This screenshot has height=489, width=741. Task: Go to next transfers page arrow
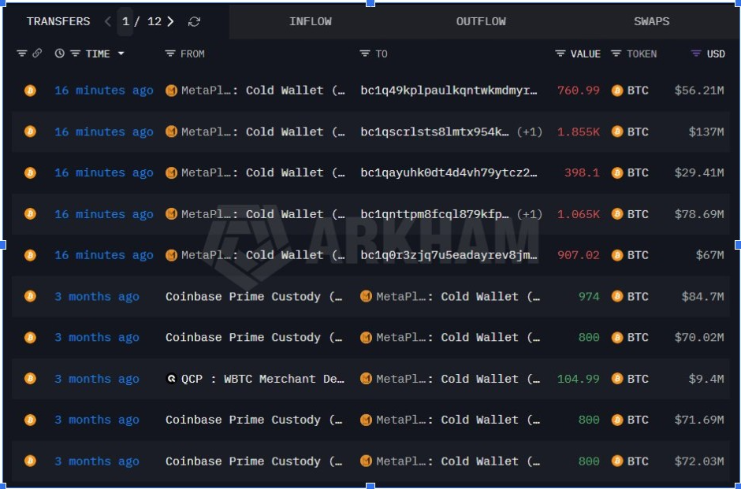pyautogui.click(x=170, y=22)
